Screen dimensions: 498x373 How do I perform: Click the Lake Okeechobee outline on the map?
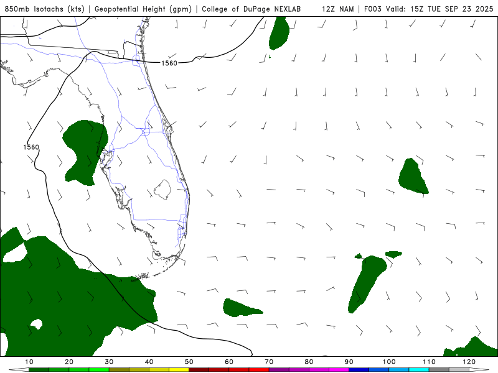tap(162, 190)
